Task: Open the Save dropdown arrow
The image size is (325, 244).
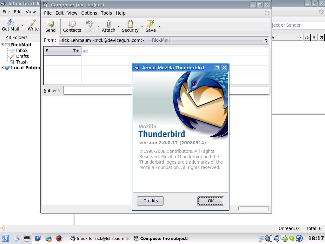Action: (159, 26)
